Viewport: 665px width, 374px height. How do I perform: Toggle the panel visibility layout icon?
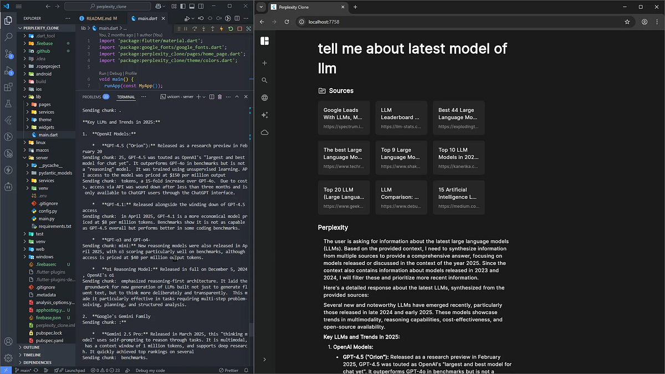pos(192,6)
